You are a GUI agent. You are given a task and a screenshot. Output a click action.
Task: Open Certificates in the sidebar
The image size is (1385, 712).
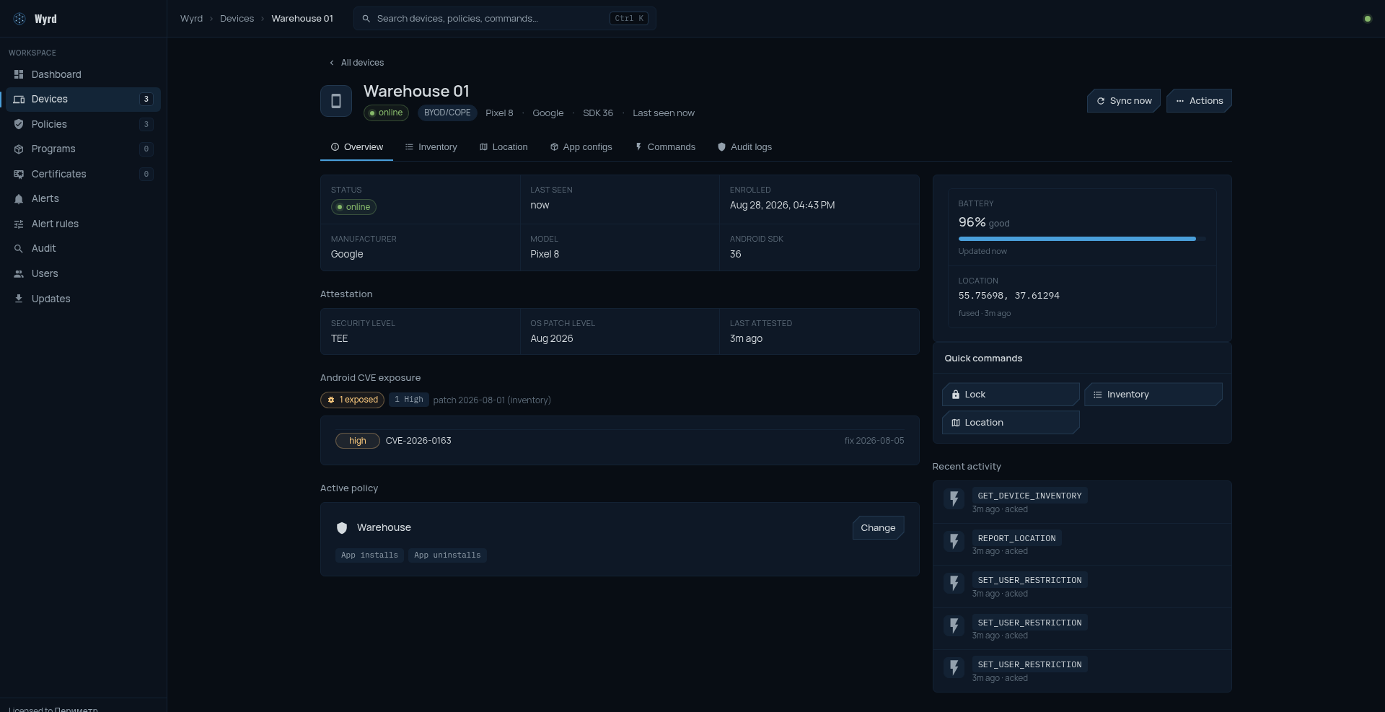pos(83,174)
